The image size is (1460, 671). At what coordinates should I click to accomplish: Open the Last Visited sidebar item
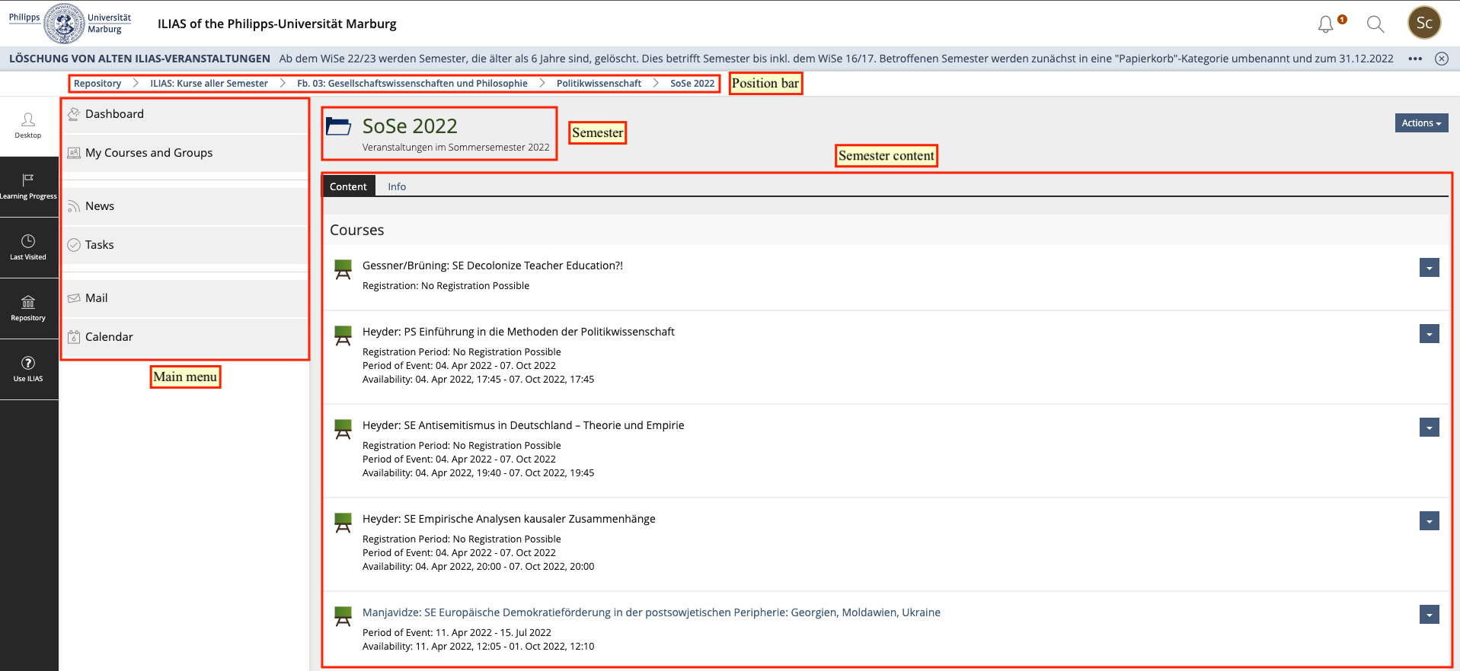pos(28,247)
